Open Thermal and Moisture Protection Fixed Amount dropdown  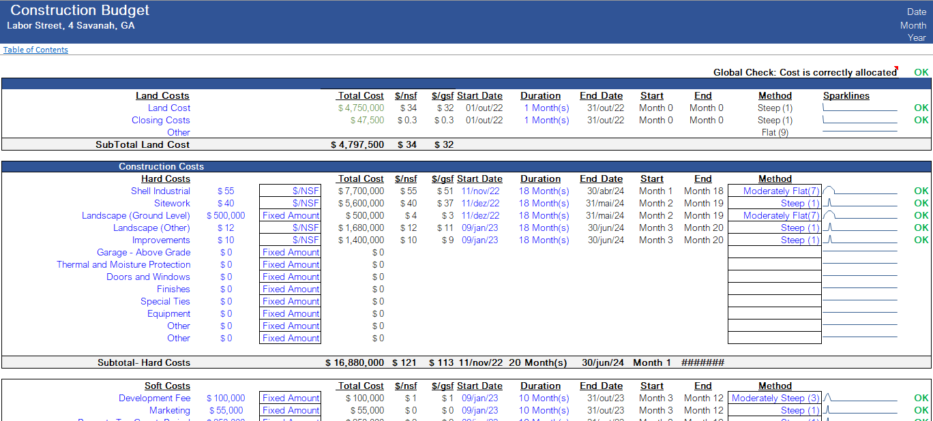tap(290, 265)
